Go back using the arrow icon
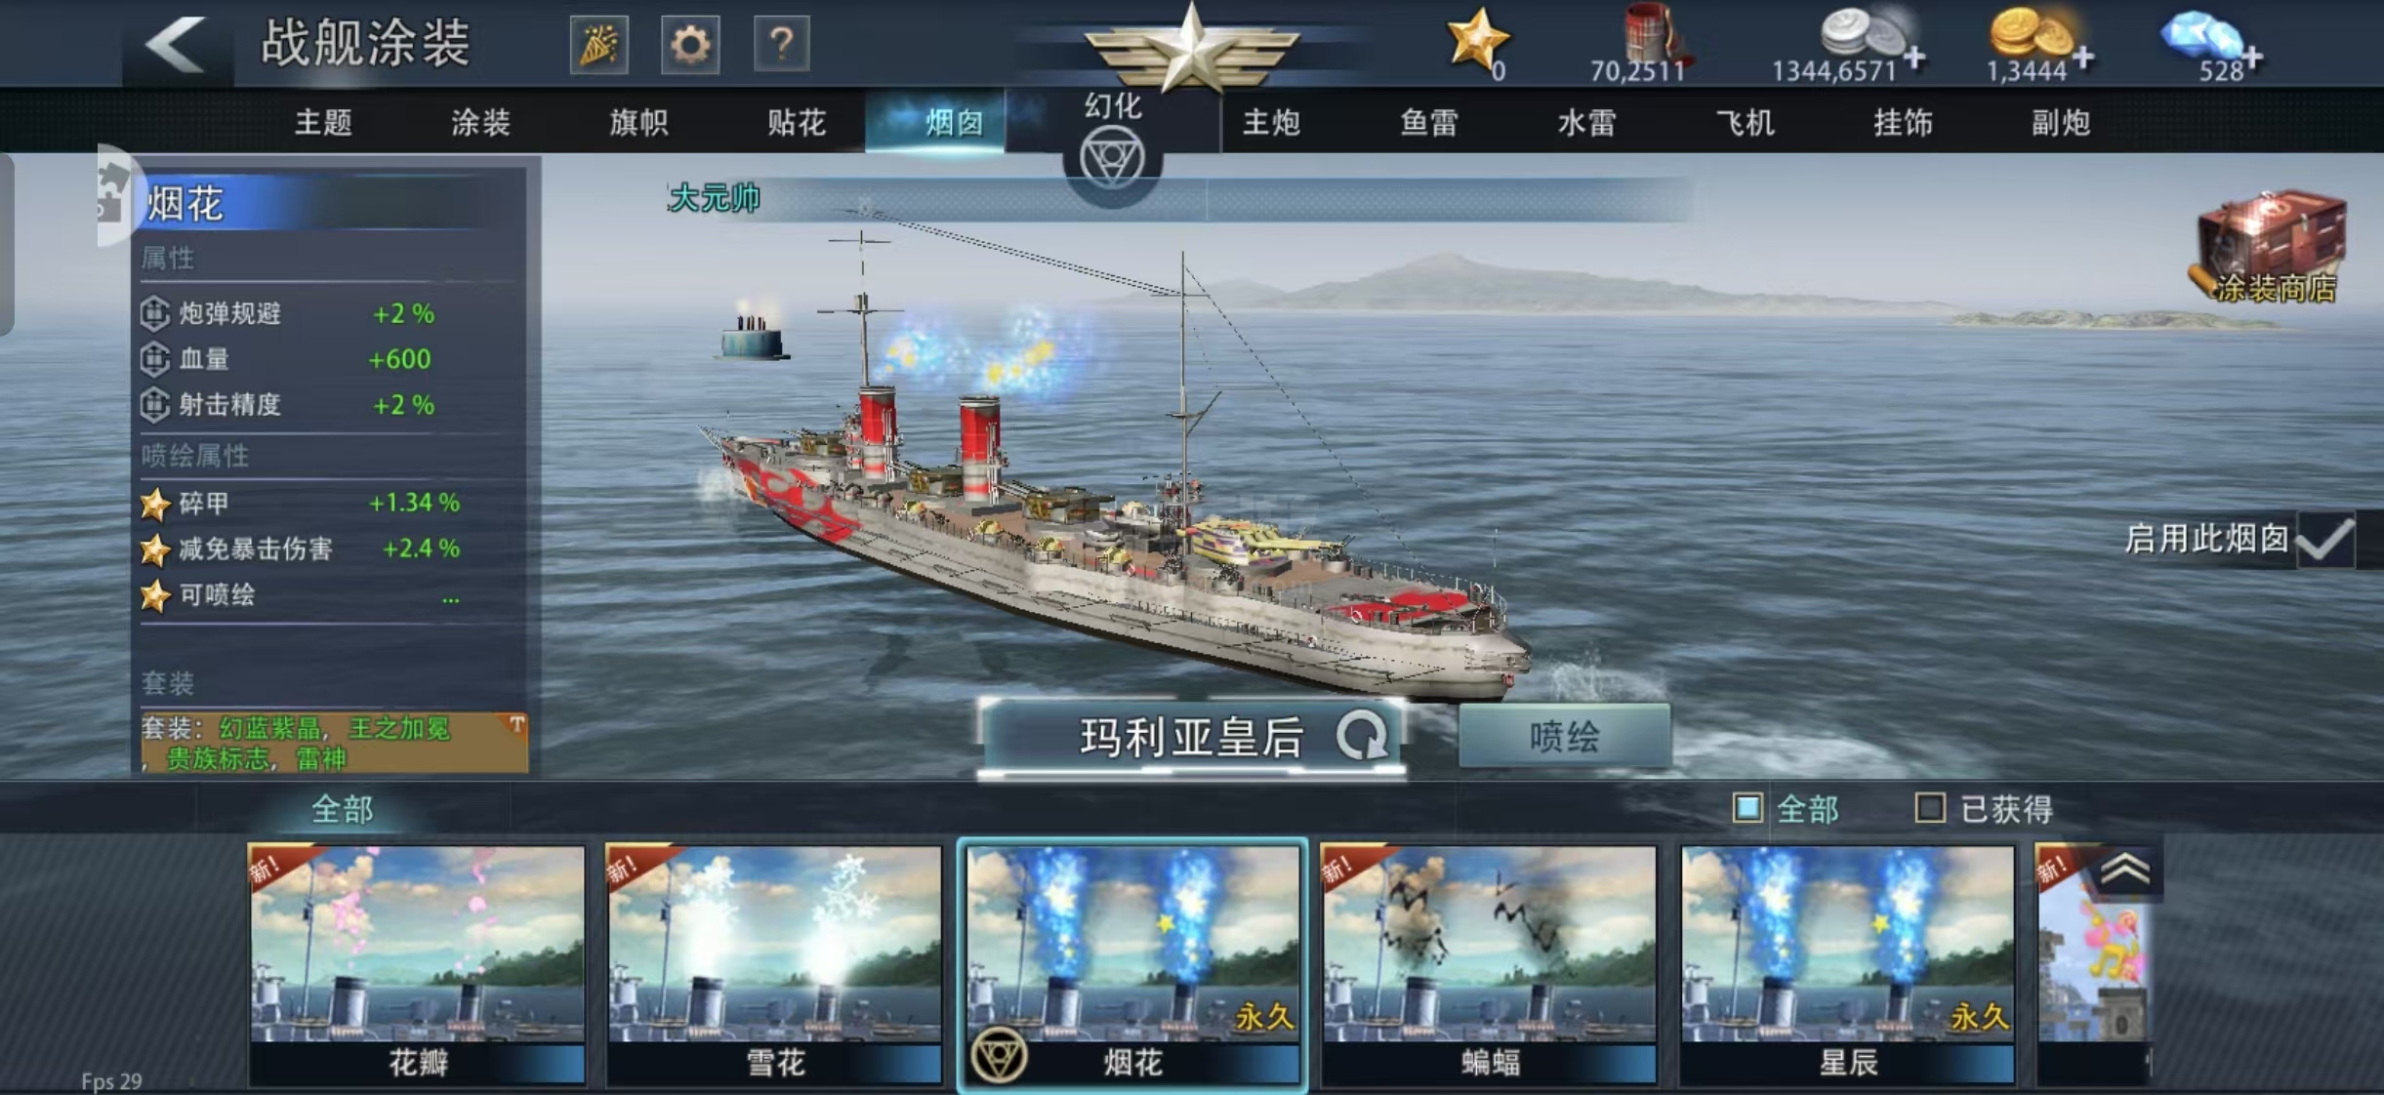2384x1095 pixels. click(x=176, y=44)
